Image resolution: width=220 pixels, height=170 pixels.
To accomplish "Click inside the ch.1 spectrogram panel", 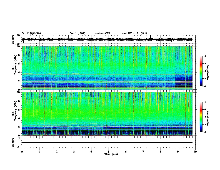I will pyautogui.click(x=107, y=68).
